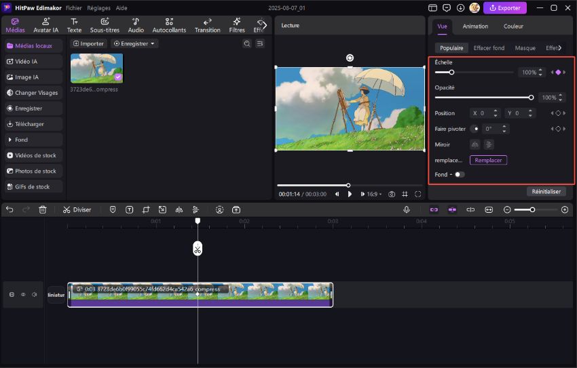Select Changer Visages in sidebar
This screenshot has height=368, width=577.
coord(33,93)
